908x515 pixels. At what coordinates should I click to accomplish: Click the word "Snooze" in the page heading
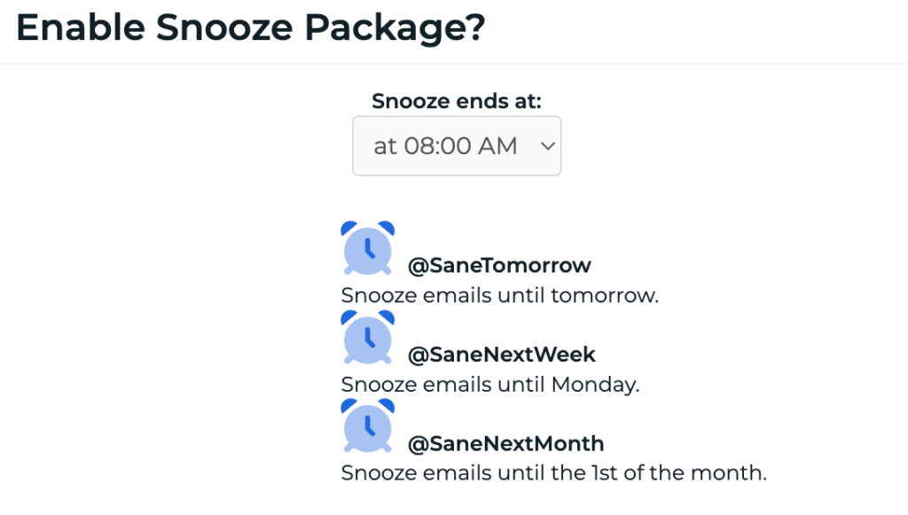[x=223, y=28]
